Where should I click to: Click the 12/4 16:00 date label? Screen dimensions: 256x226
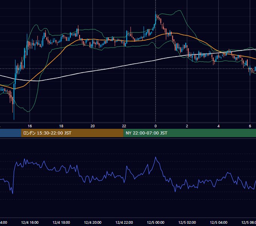[x=30, y=222]
